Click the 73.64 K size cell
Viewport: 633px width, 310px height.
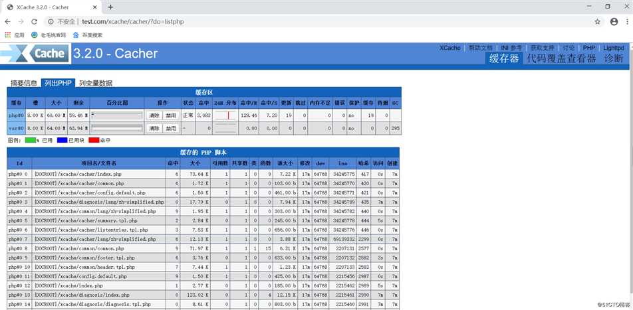(x=195, y=174)
